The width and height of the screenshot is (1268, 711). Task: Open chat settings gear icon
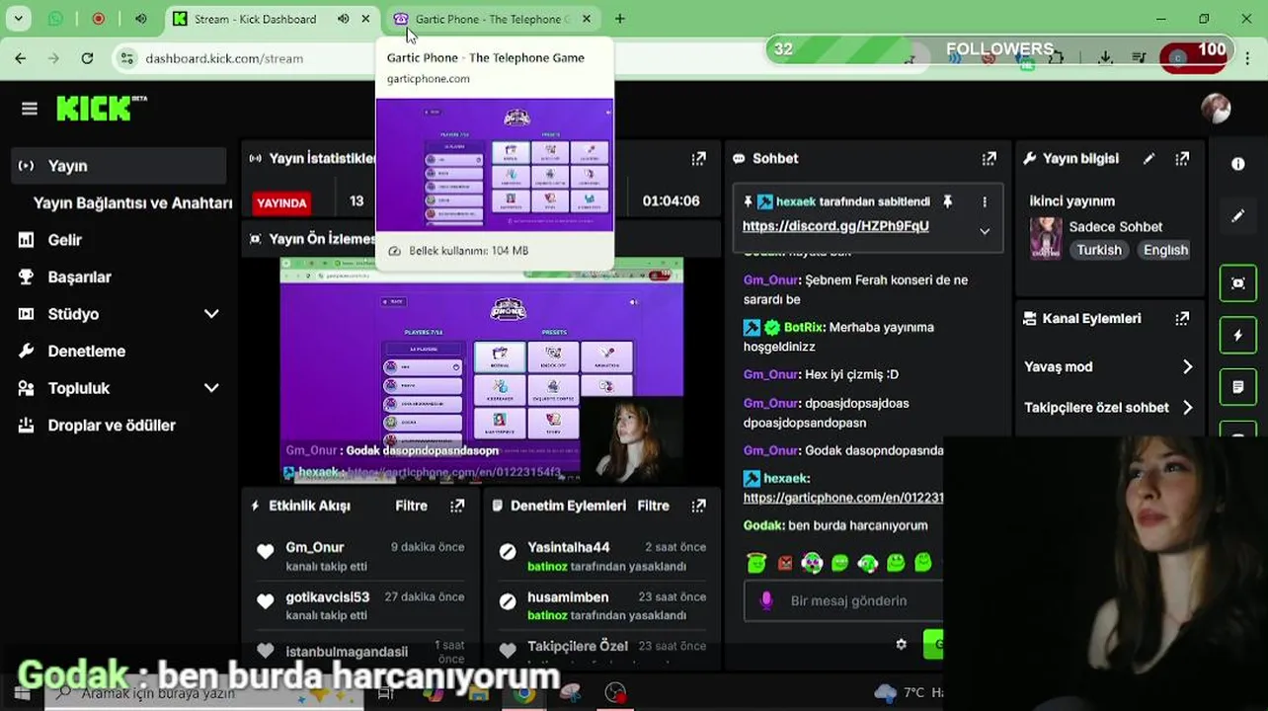click(x=901, y=644)
